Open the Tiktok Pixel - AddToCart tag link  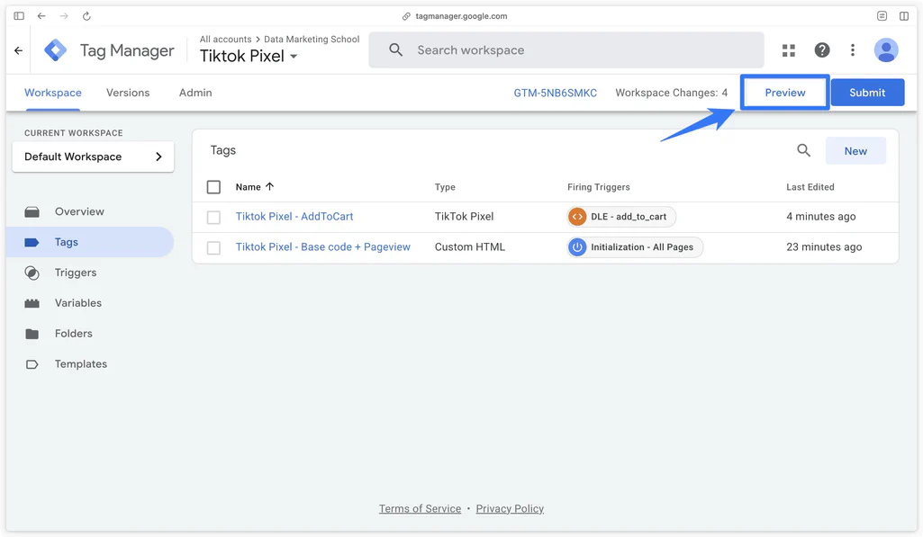click(294, 217)
